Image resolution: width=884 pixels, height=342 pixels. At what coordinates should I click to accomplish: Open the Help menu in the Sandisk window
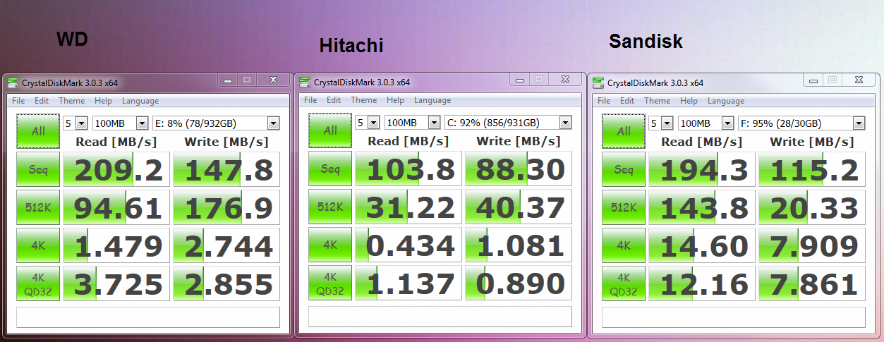coord(689,101)
